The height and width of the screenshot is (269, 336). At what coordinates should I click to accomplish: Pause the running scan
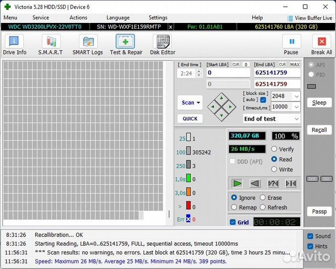291,44
